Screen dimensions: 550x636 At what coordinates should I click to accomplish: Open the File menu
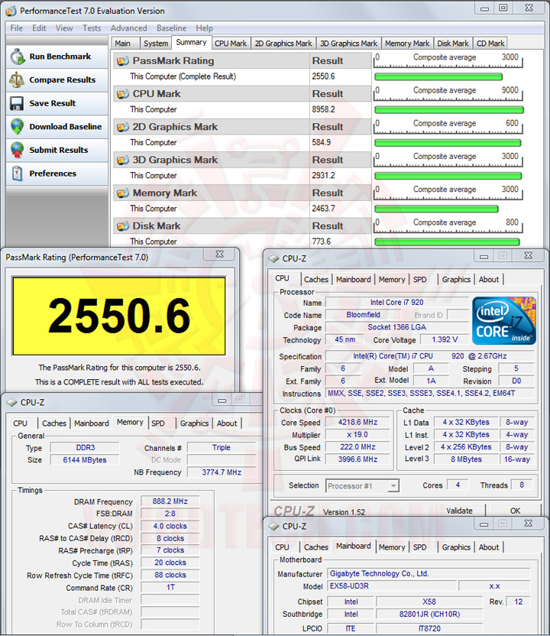point(16,28)
